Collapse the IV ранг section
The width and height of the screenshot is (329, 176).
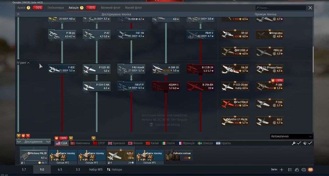point(23,63)
